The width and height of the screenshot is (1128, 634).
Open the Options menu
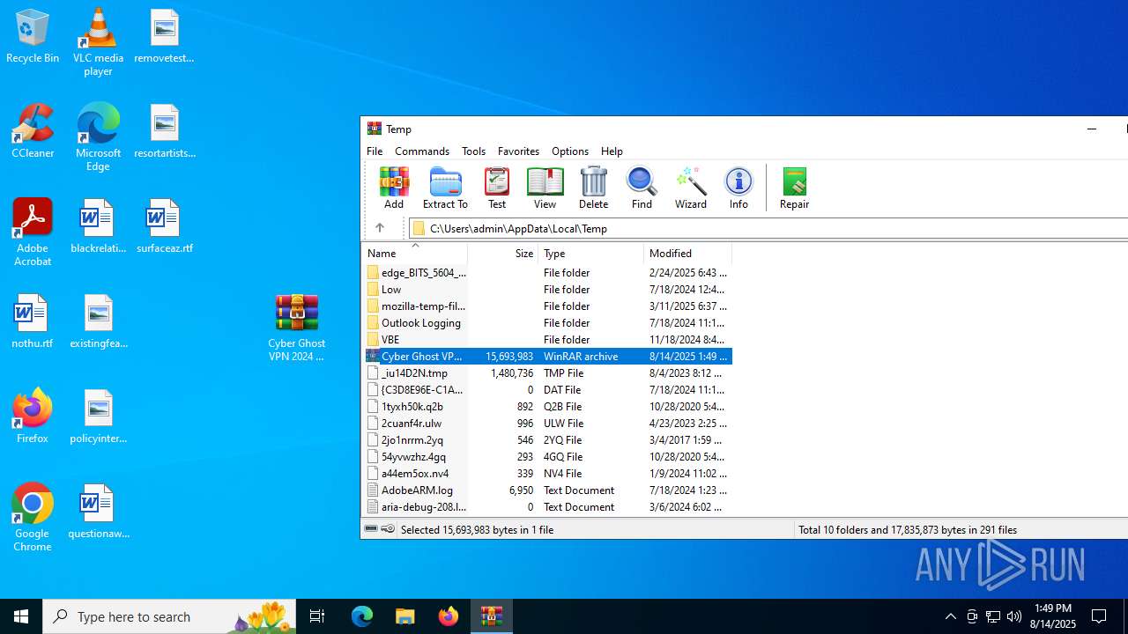tap(570, 151)
